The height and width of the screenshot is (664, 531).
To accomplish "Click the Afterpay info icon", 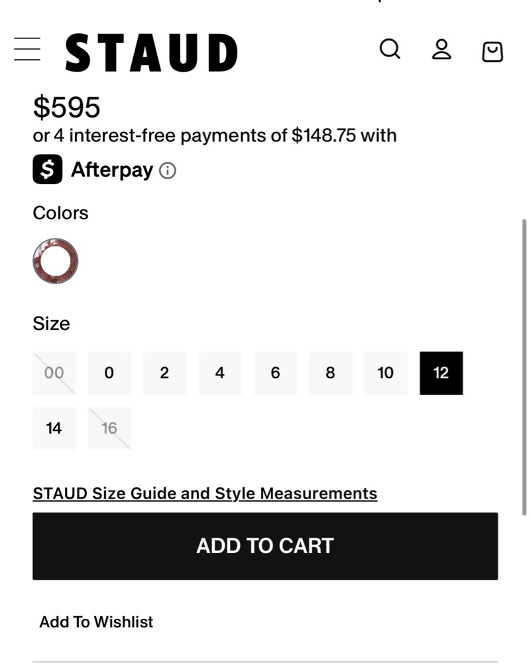I will tap(168, 171).
